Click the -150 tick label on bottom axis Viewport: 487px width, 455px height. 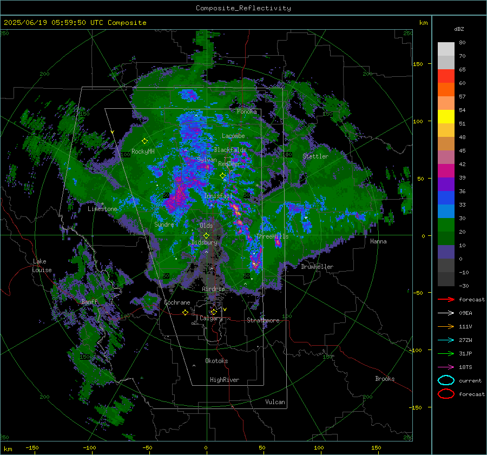pos(32,448)
